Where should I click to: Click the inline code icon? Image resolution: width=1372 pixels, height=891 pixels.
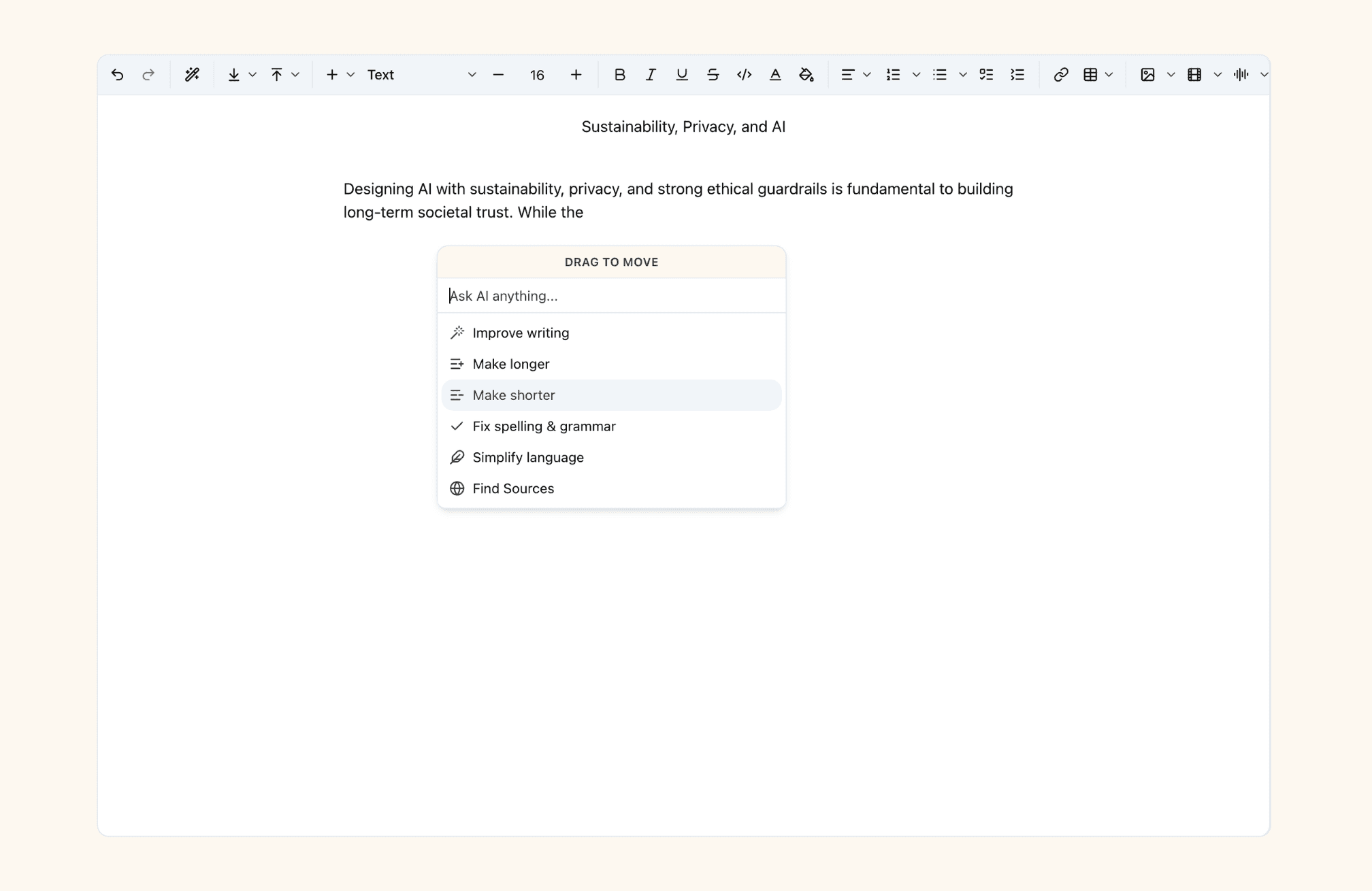click(x=744, y=75)
